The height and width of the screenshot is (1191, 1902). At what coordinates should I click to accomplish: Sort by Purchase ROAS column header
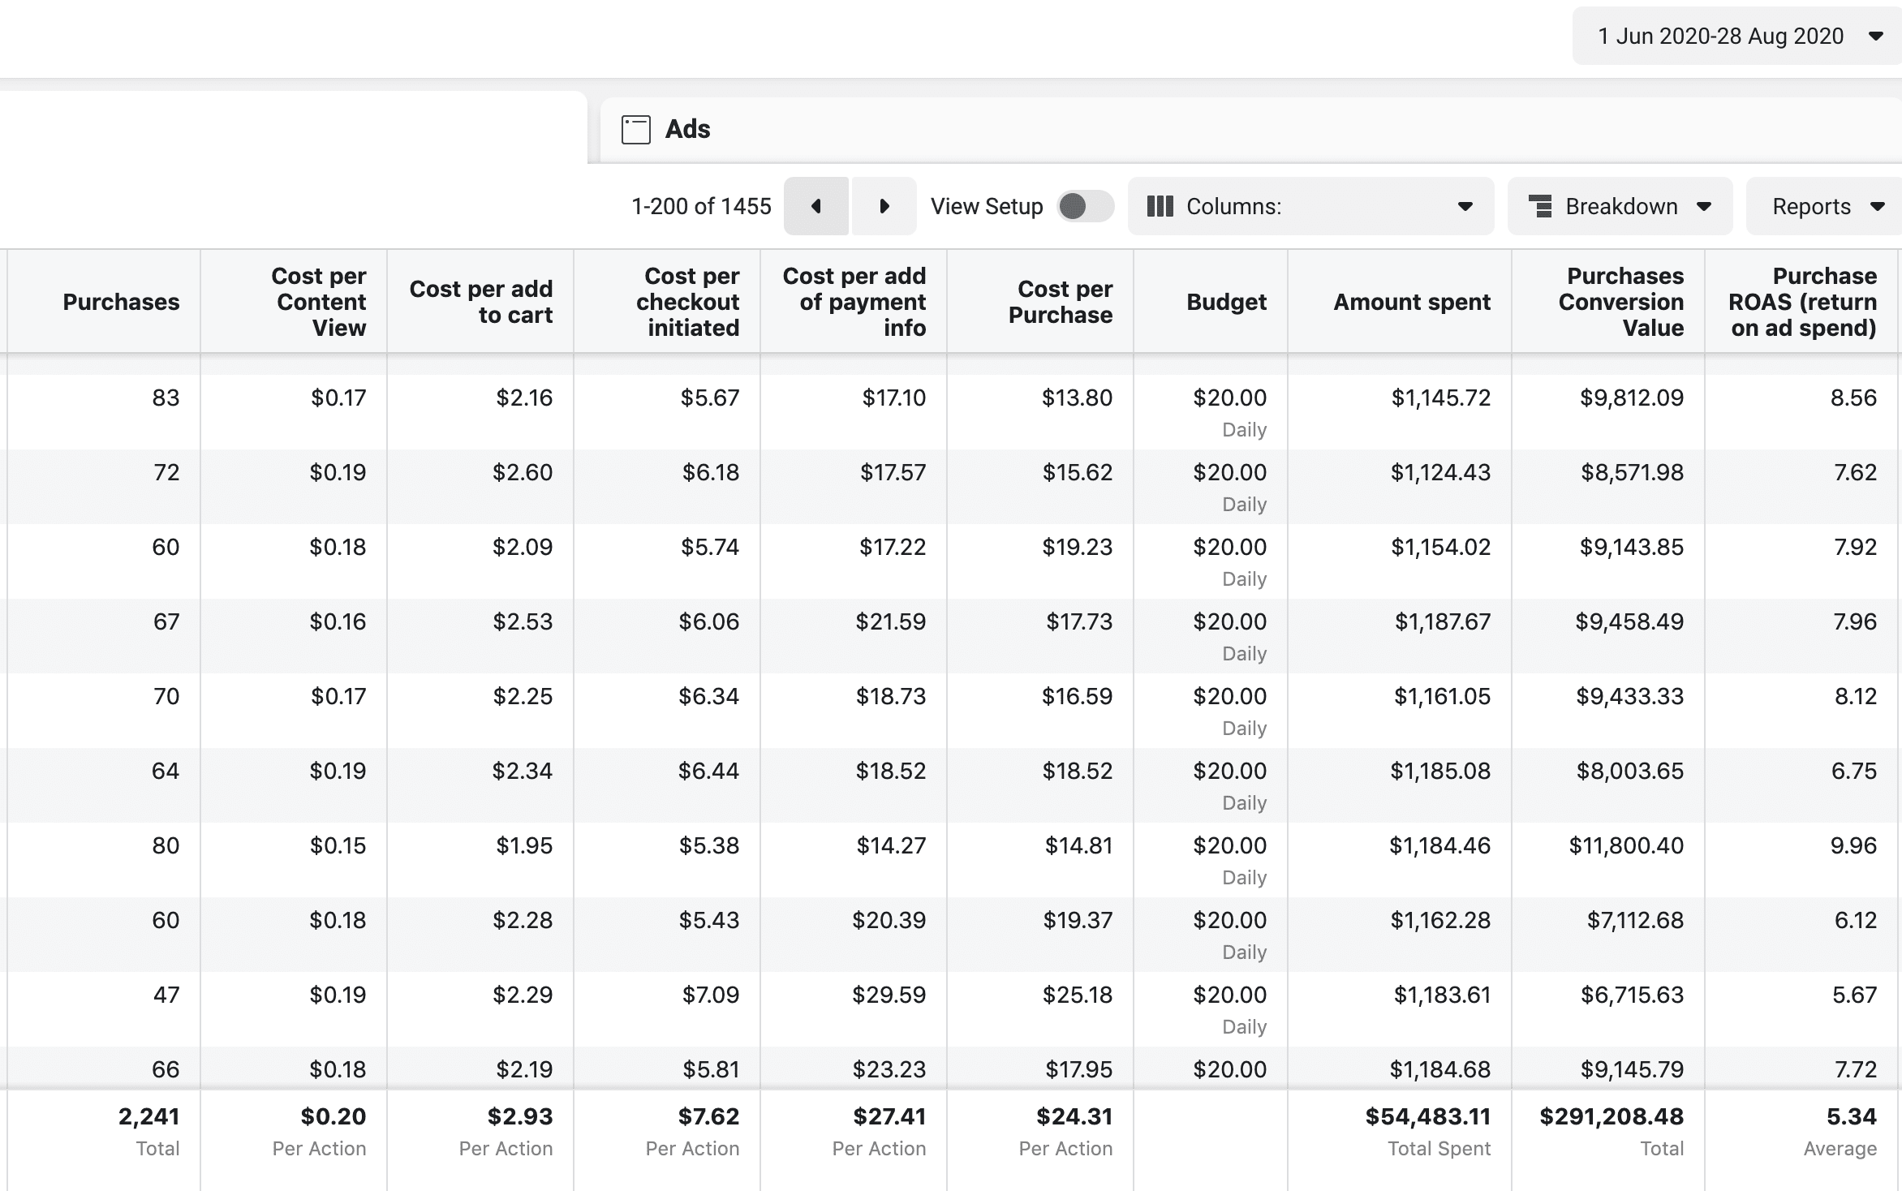point(1802,302)
